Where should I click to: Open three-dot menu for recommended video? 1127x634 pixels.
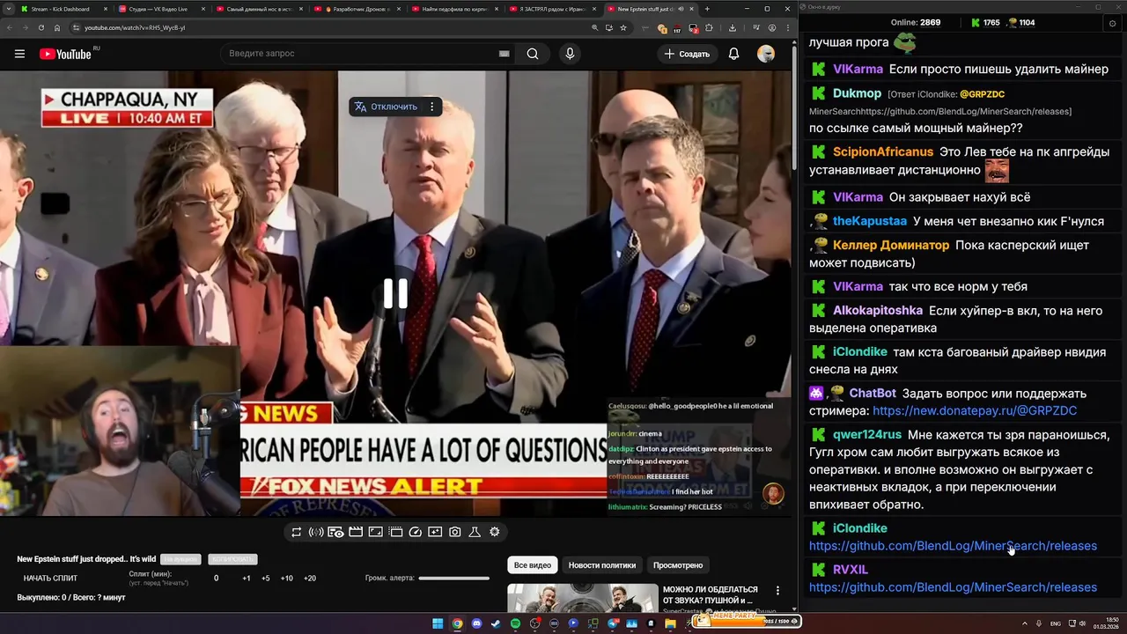pyautogui.click(x=777, y=591)
